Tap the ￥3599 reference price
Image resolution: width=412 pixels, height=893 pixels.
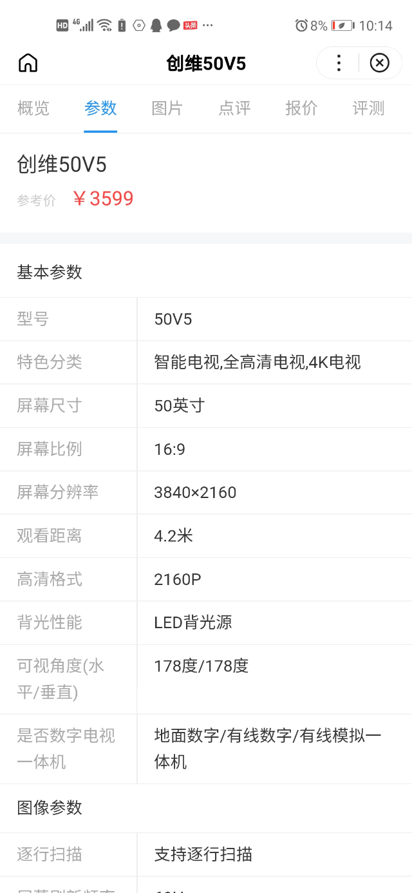[103, 198]
